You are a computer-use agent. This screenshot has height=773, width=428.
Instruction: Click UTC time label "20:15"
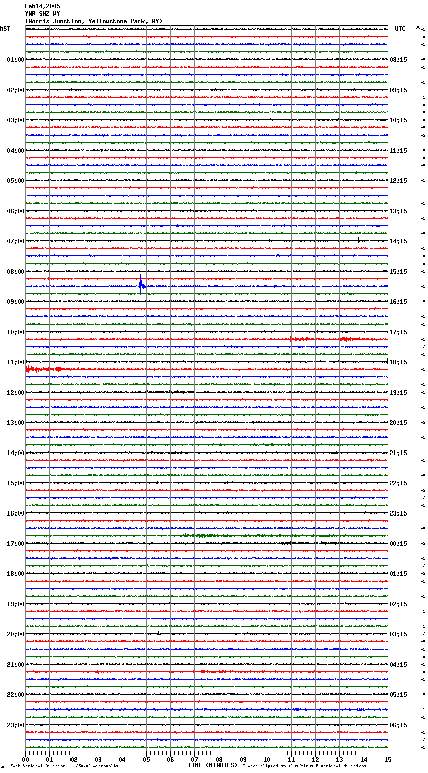click(398, 423)
